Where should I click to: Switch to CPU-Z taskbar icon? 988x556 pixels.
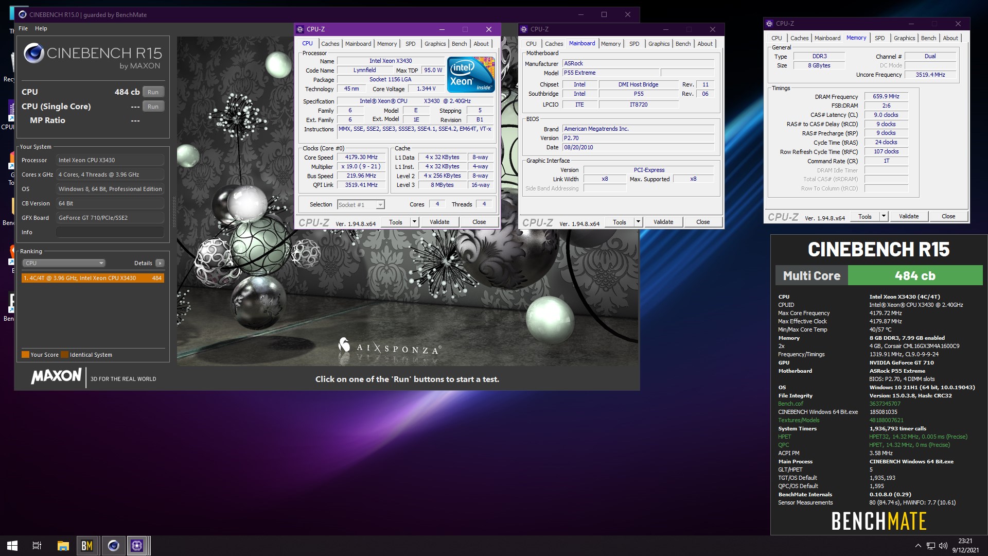[x=137, y=546]
